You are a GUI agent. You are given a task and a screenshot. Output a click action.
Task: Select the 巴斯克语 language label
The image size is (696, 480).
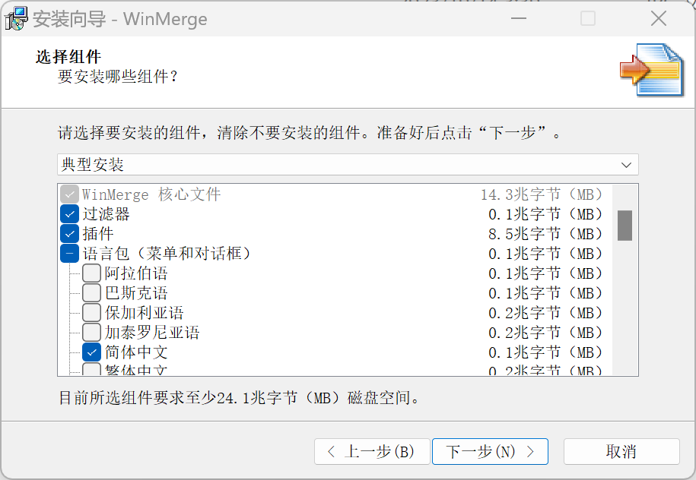136,293
